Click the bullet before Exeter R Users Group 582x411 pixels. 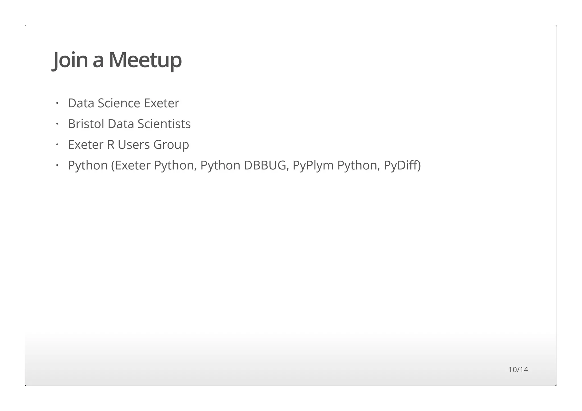coord(57,144)
